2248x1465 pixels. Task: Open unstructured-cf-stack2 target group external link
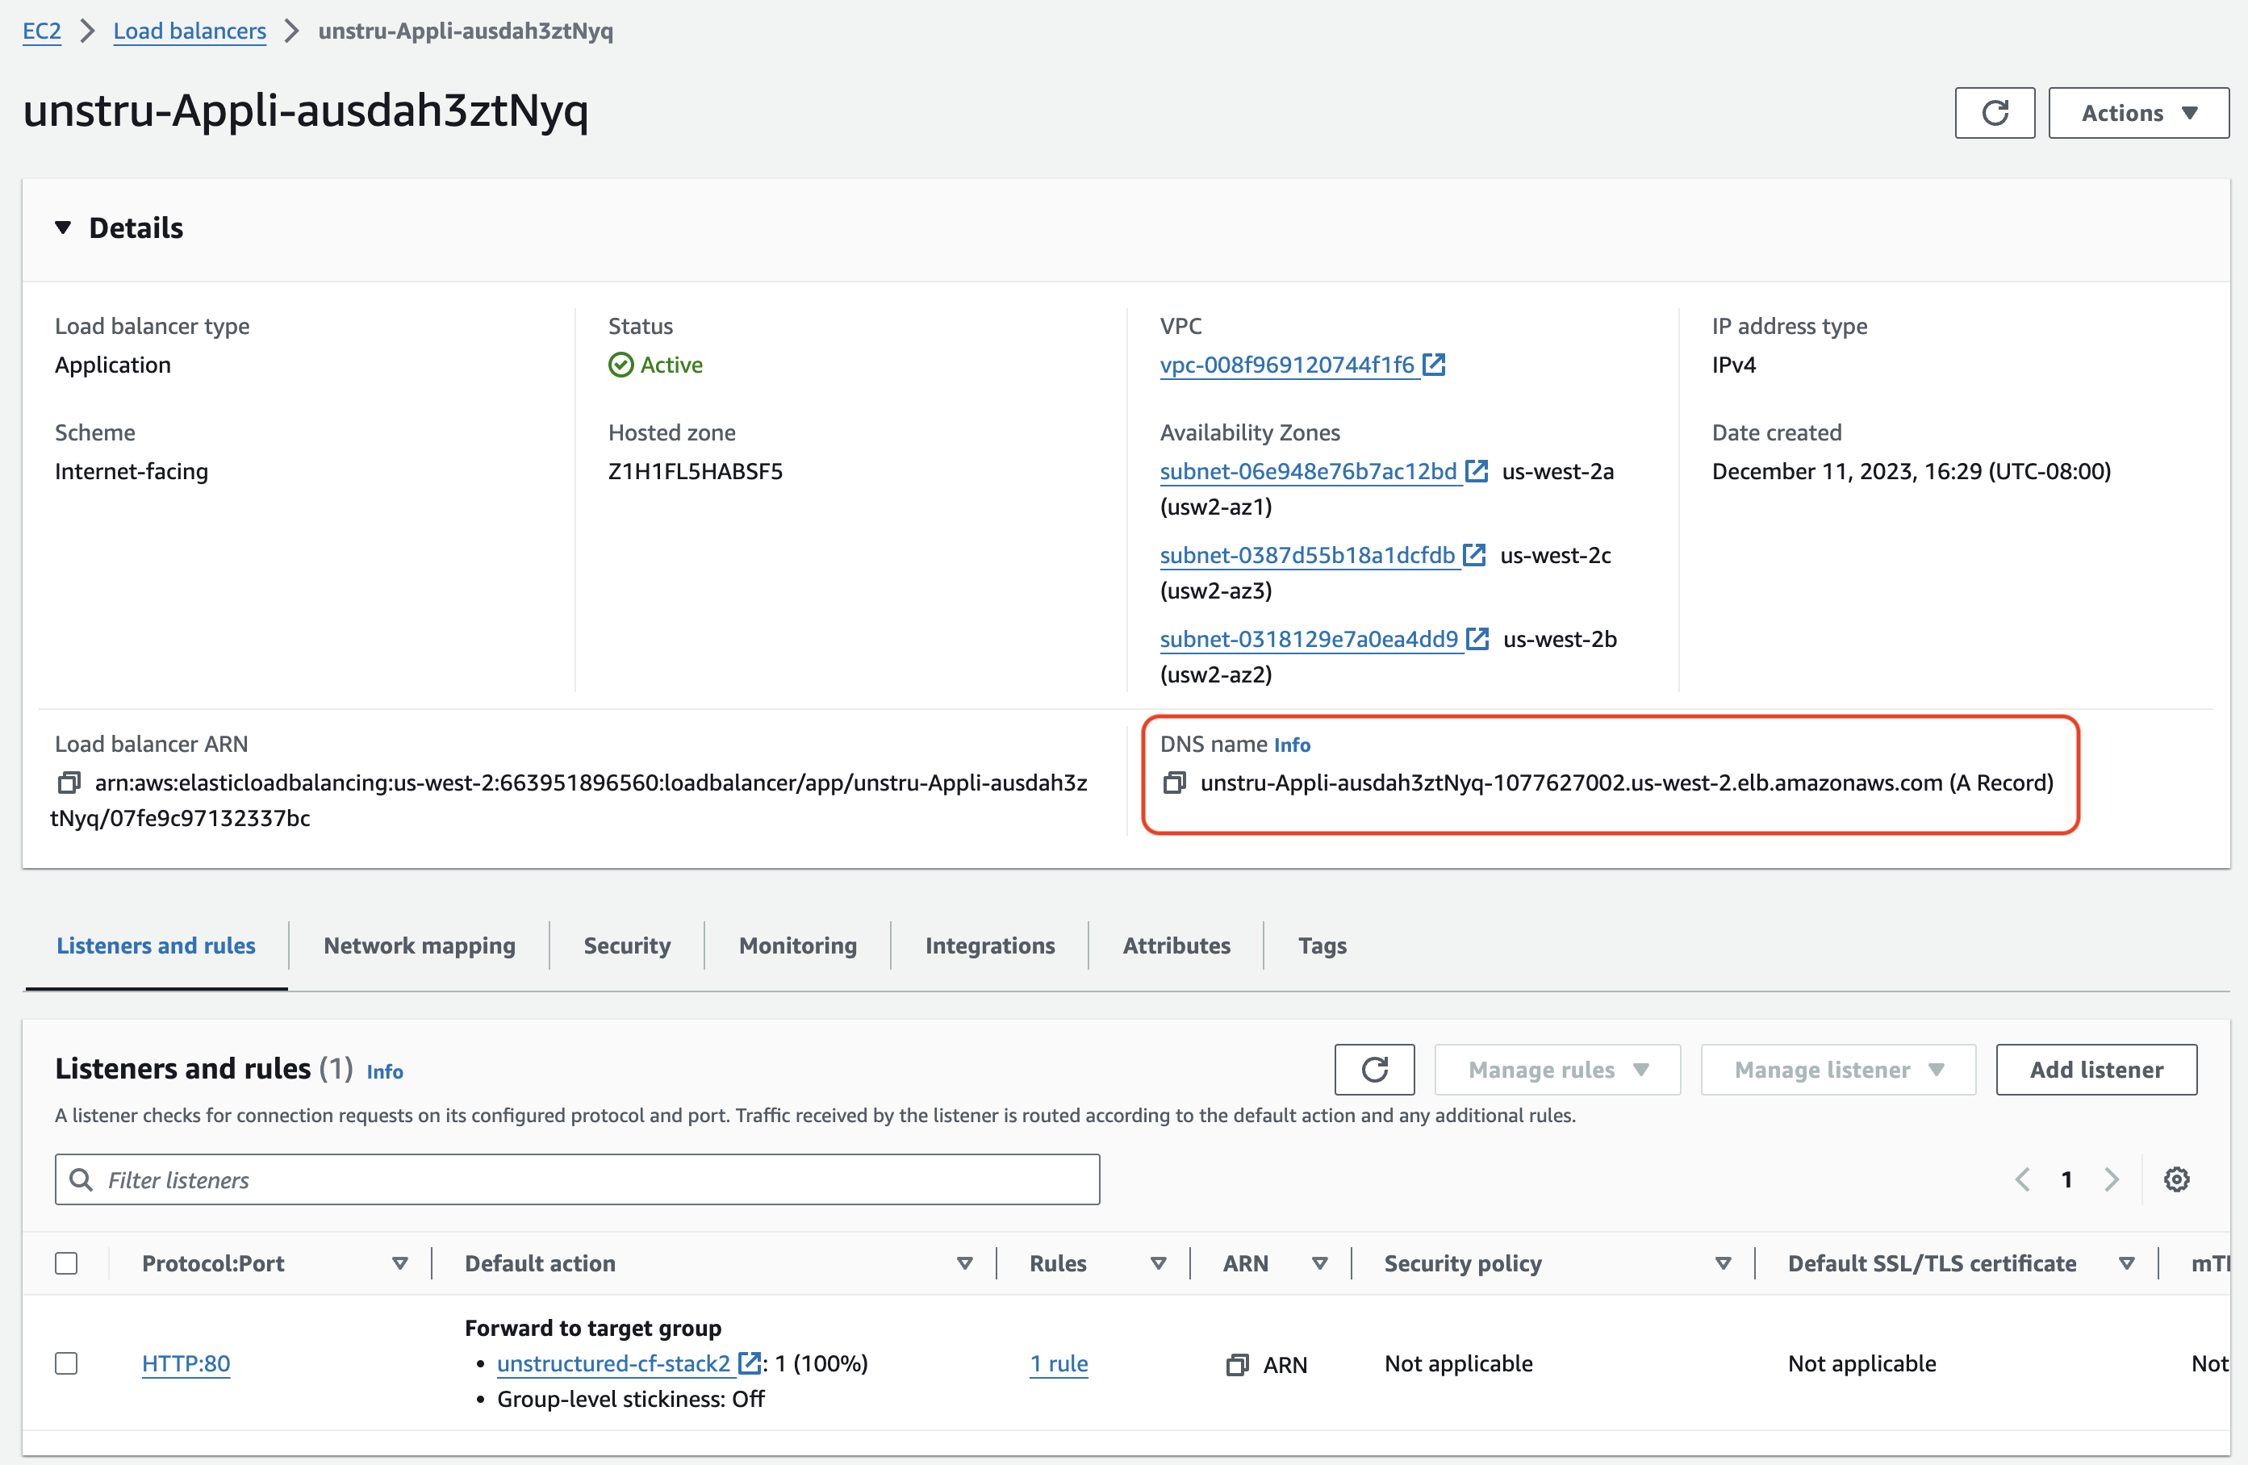click(x=749, y=1363)
